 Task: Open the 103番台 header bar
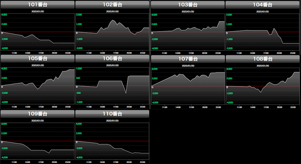187,4
